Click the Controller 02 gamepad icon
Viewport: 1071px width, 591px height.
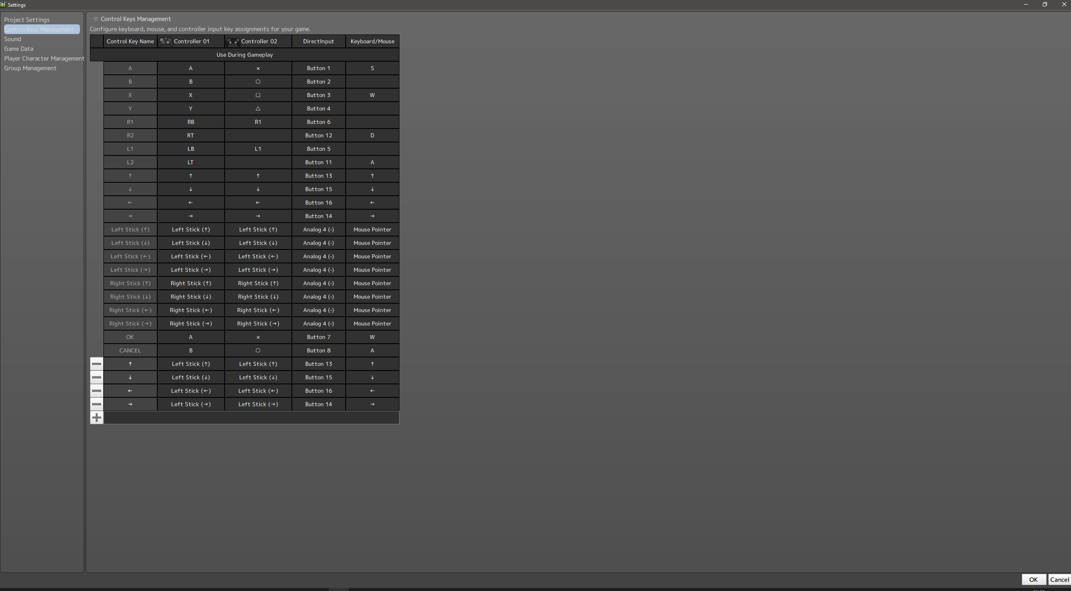tap(233, 41)
